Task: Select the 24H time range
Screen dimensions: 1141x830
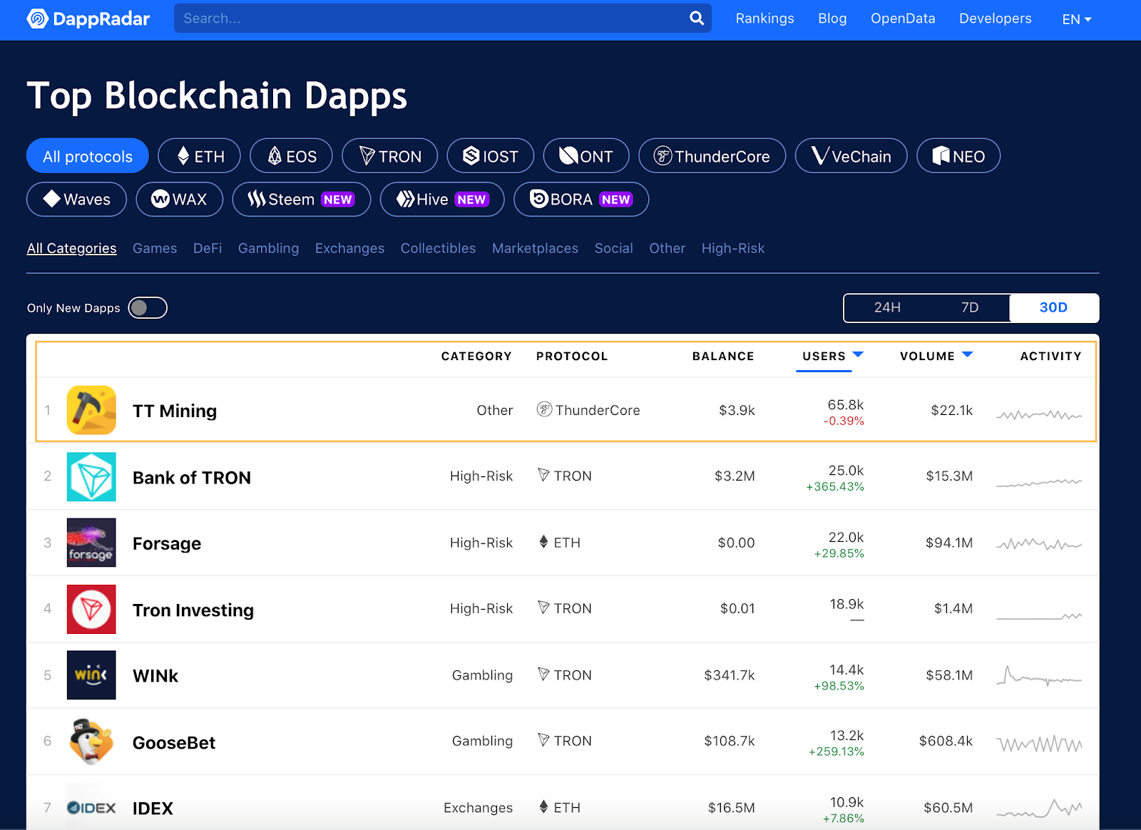Action: coord(887,307)
